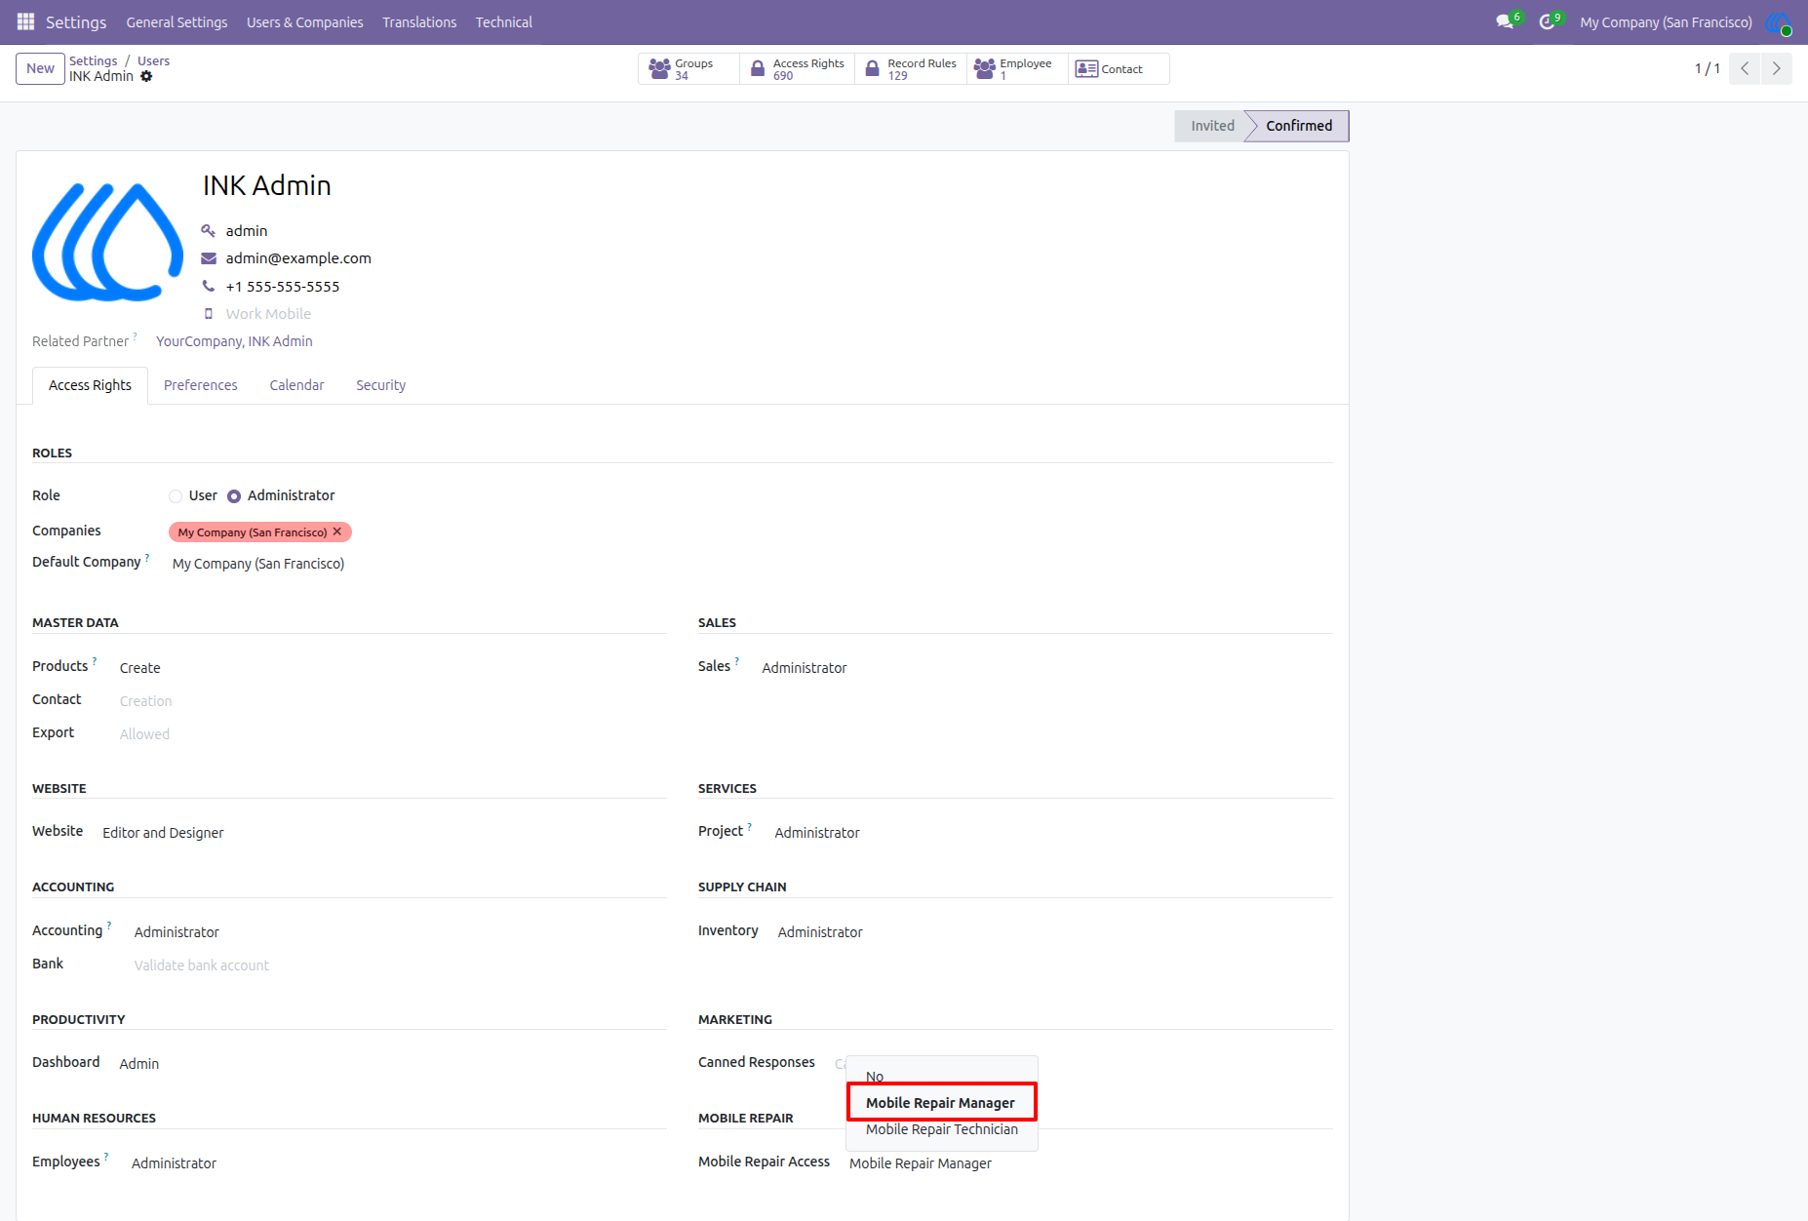Open the Access Rights 690 stat button
The image size is (1808, 1221).
point(798,69)
